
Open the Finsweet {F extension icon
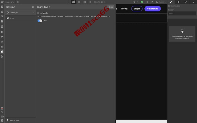(x=2, y=57)
